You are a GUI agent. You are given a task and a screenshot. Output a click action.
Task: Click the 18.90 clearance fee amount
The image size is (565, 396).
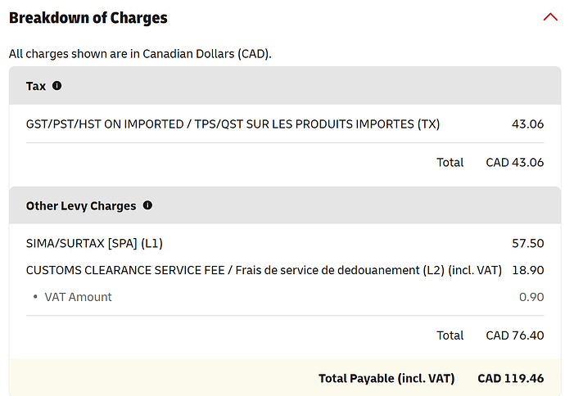pyautogui.click(x=528, y=270)
